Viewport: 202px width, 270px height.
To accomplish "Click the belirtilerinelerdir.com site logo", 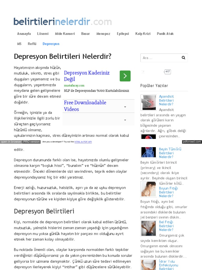I will point(63,22).
